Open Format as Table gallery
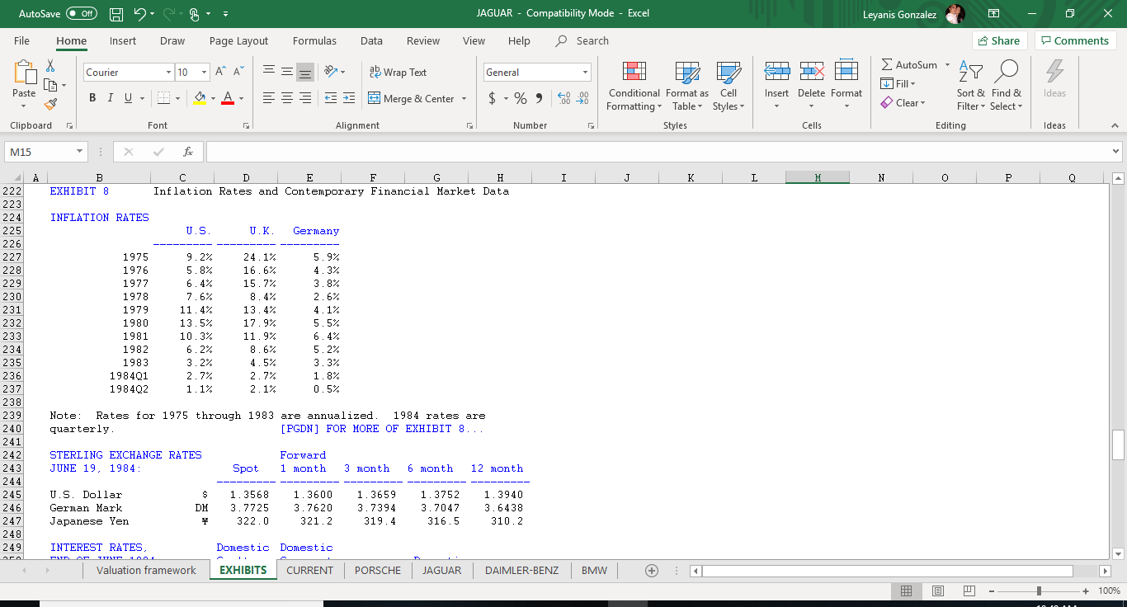This screenshot has width=1127, height=607. coord(687,86)
